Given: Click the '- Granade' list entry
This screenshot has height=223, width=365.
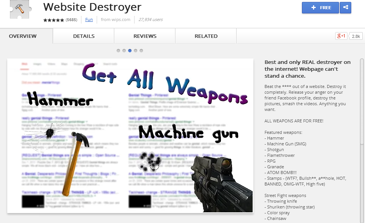Looking at the screenshot, I should pyautogui.click(x=274, y=167).
